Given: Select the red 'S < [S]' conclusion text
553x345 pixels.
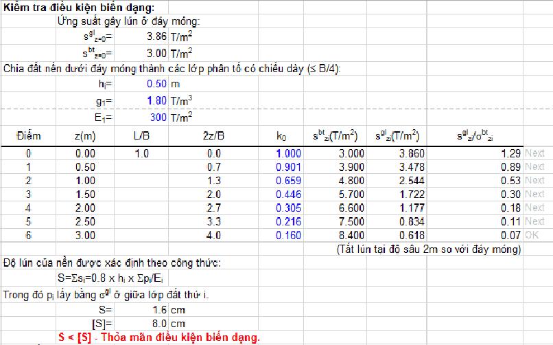Looking at the screenshot, I should (x=159, y=337).
